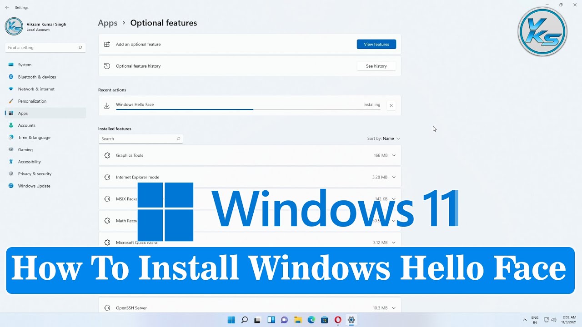The image size is (582, 327).
Task: Click the Graphics Tools row label
Action: click(130, 155)
